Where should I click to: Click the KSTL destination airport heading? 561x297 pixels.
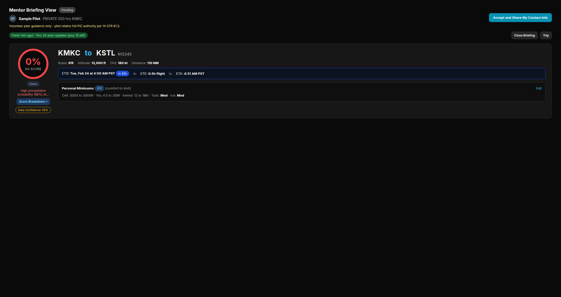(106, 53)
